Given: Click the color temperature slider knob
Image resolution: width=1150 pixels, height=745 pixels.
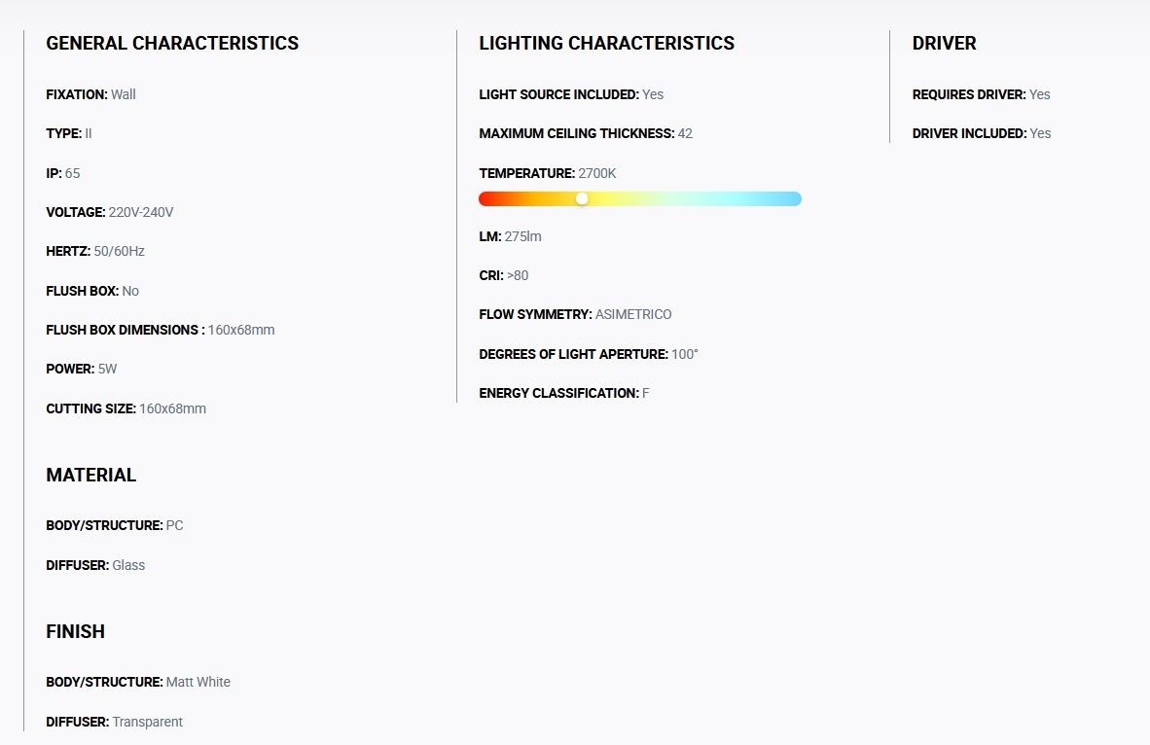Looking at the screenshot, I should coord(582,198).
